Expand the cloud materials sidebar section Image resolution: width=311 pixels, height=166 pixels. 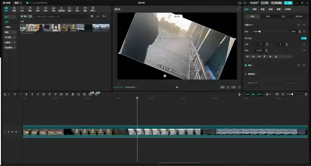pyautogui.click(x=10, y=43)
